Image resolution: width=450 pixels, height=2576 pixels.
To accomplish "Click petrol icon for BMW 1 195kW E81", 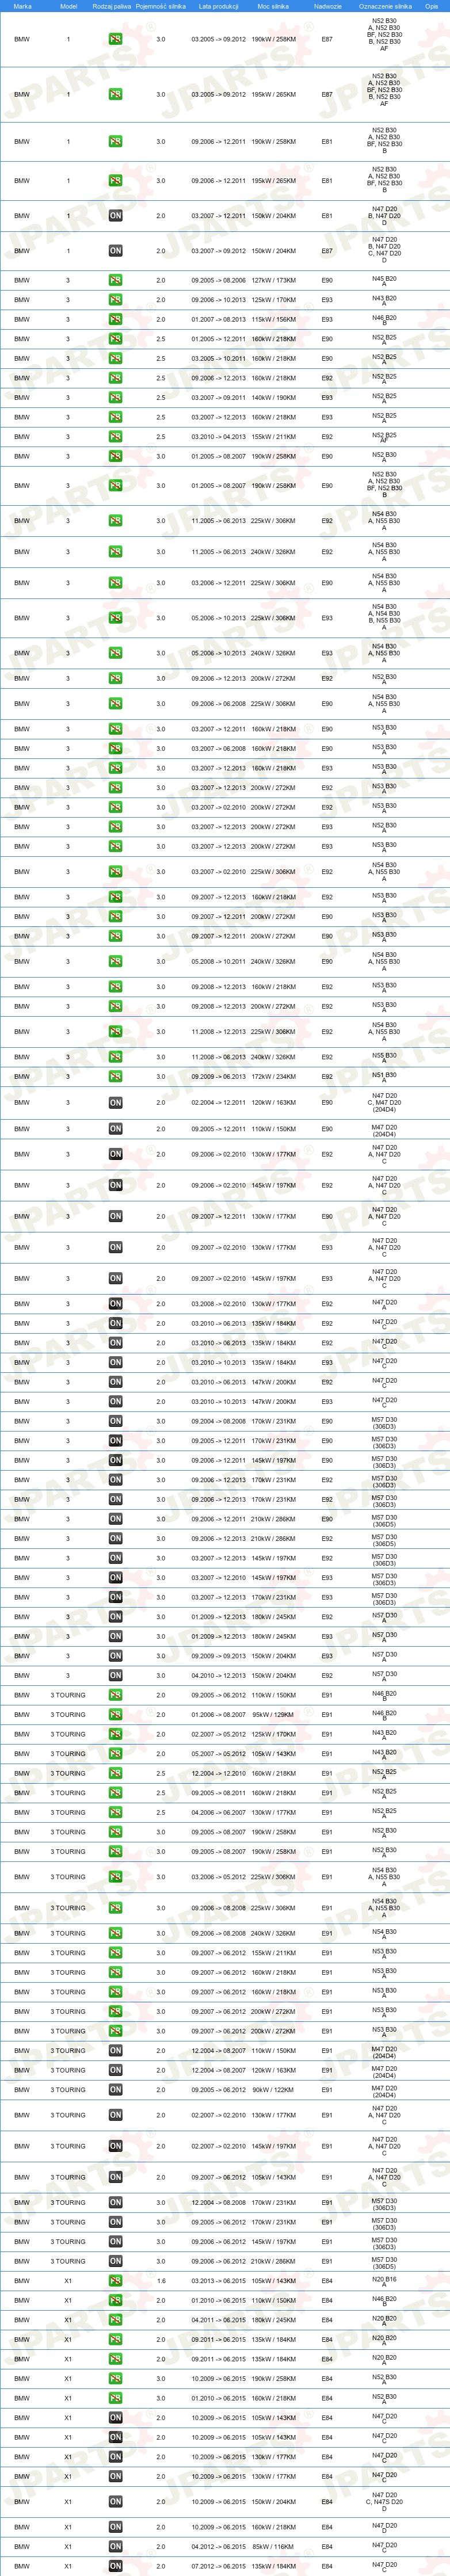I will point(115,181).
